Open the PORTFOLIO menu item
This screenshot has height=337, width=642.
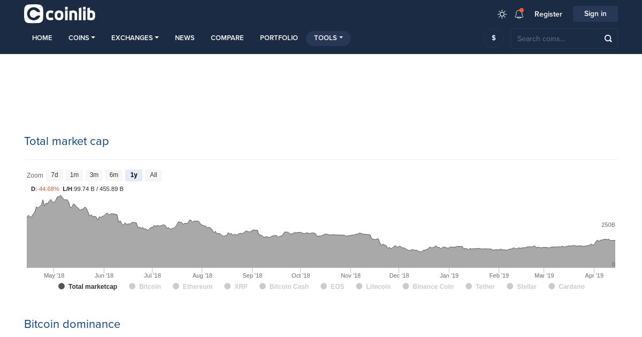coord(279,38)
